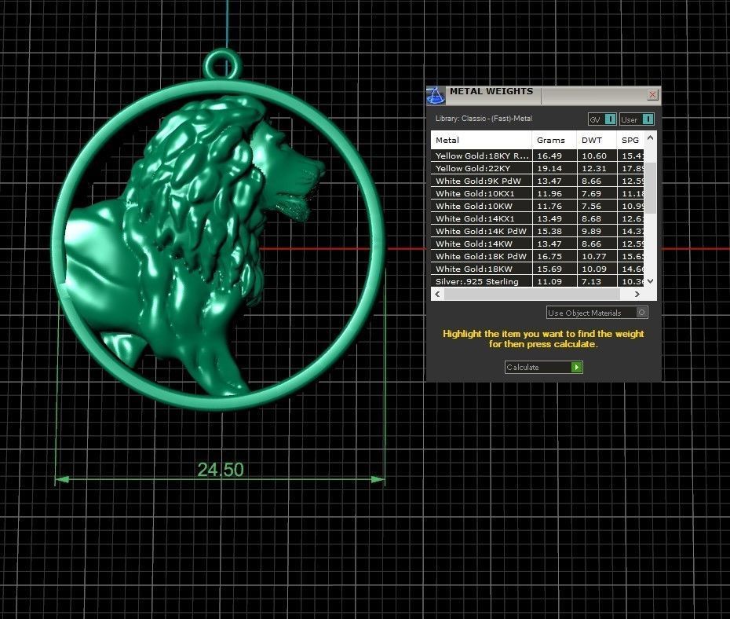Select the Silver:.925 Sterling row

538,281
